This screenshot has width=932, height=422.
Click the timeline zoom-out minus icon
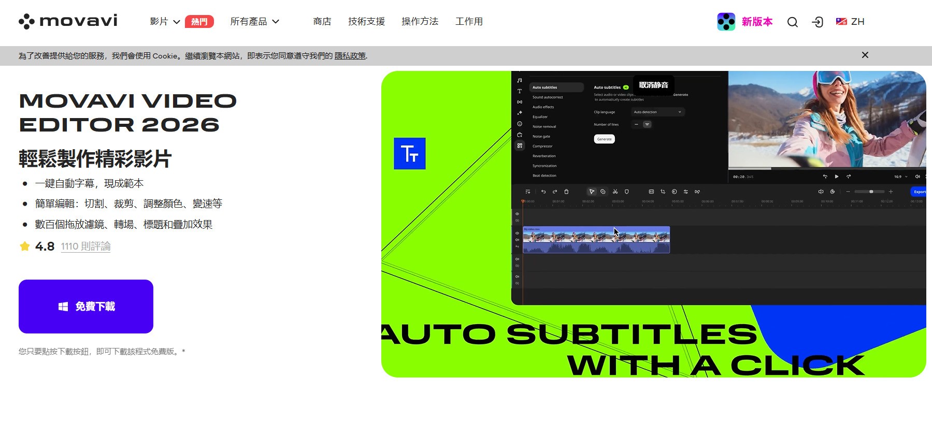coord(848,192)
